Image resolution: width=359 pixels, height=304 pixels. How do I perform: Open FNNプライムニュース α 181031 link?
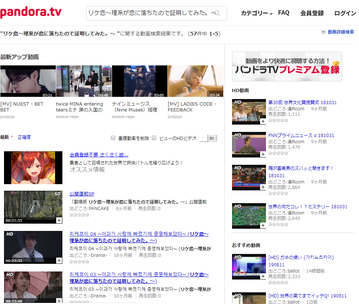(301, 136)
